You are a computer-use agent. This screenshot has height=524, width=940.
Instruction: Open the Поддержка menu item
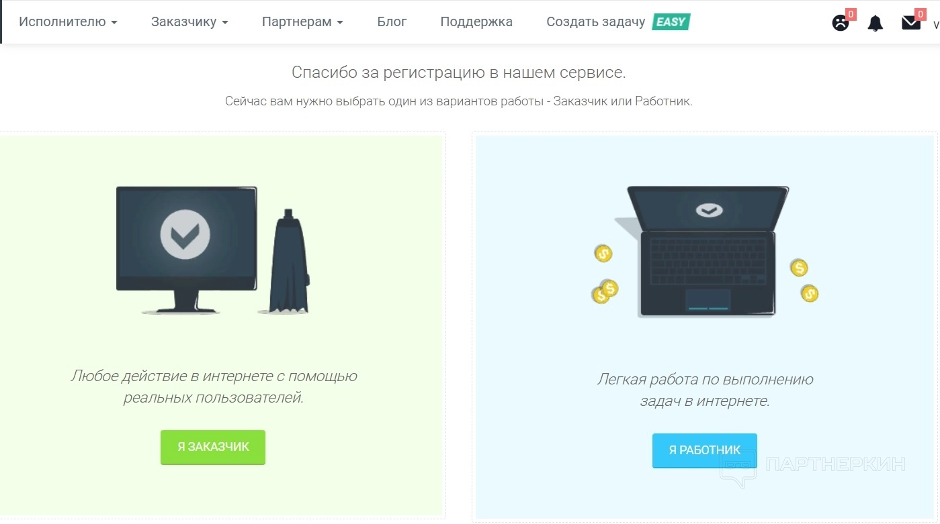(x=476, y=21)
